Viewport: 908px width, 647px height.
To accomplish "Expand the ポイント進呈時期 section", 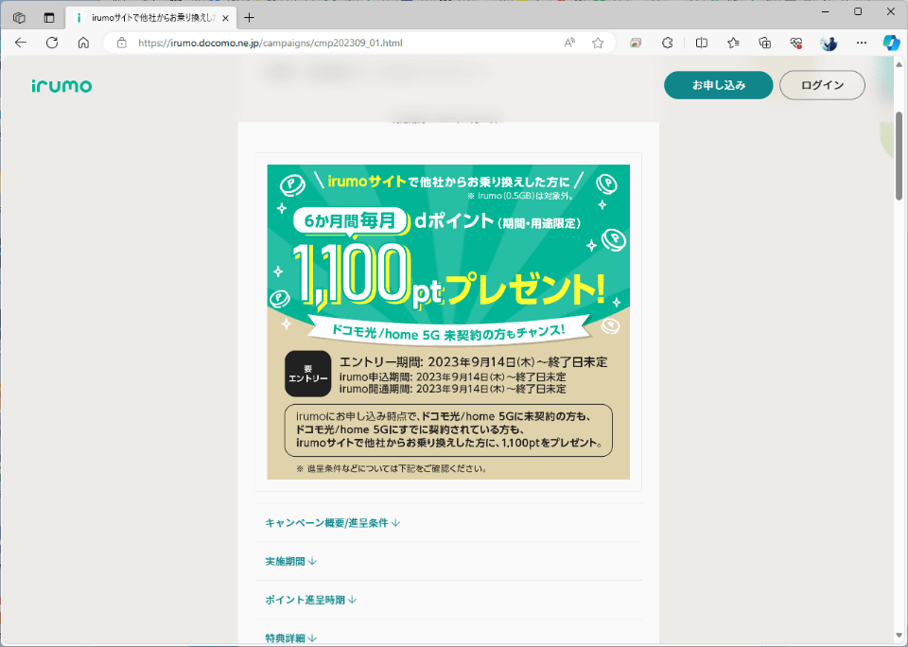I will click(308, 598).
